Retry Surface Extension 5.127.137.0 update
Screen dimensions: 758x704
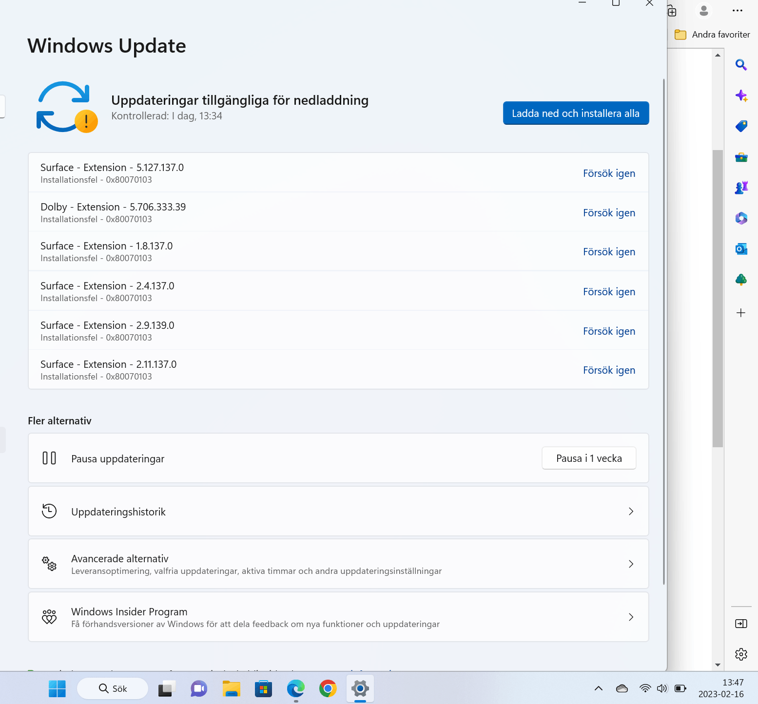(x=609, y=173)
